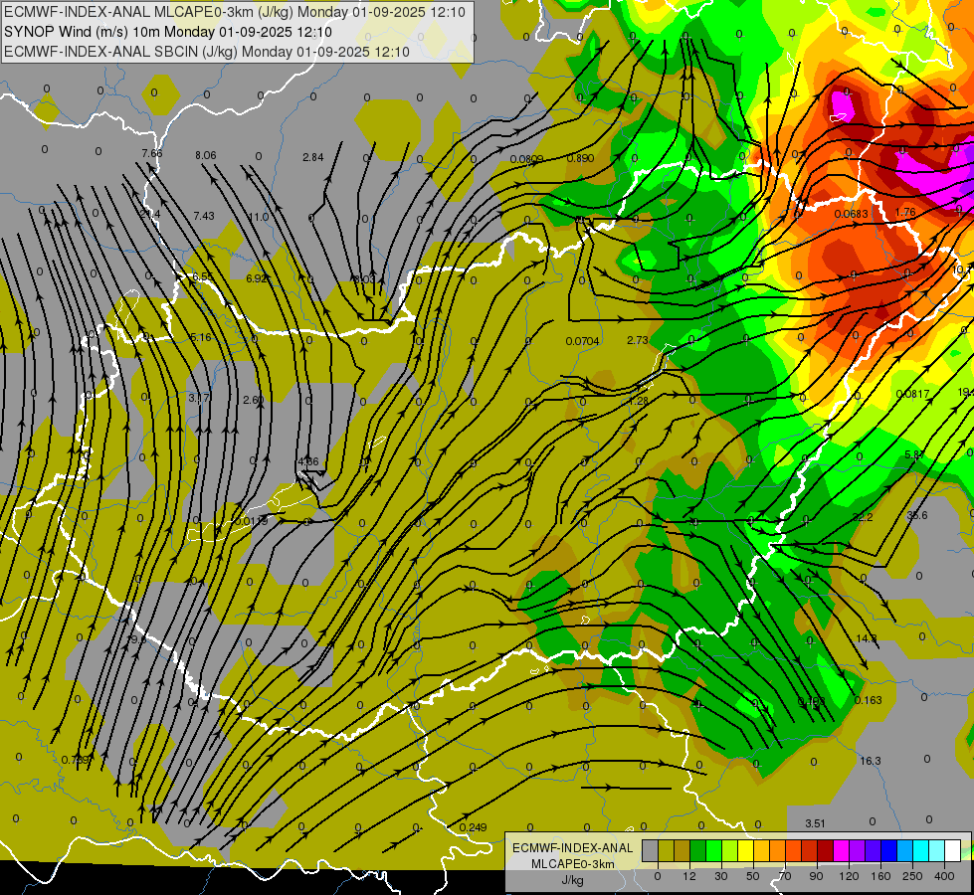Click the map value 21.4
The image size is (974, 895).
(x=150, y=214)
